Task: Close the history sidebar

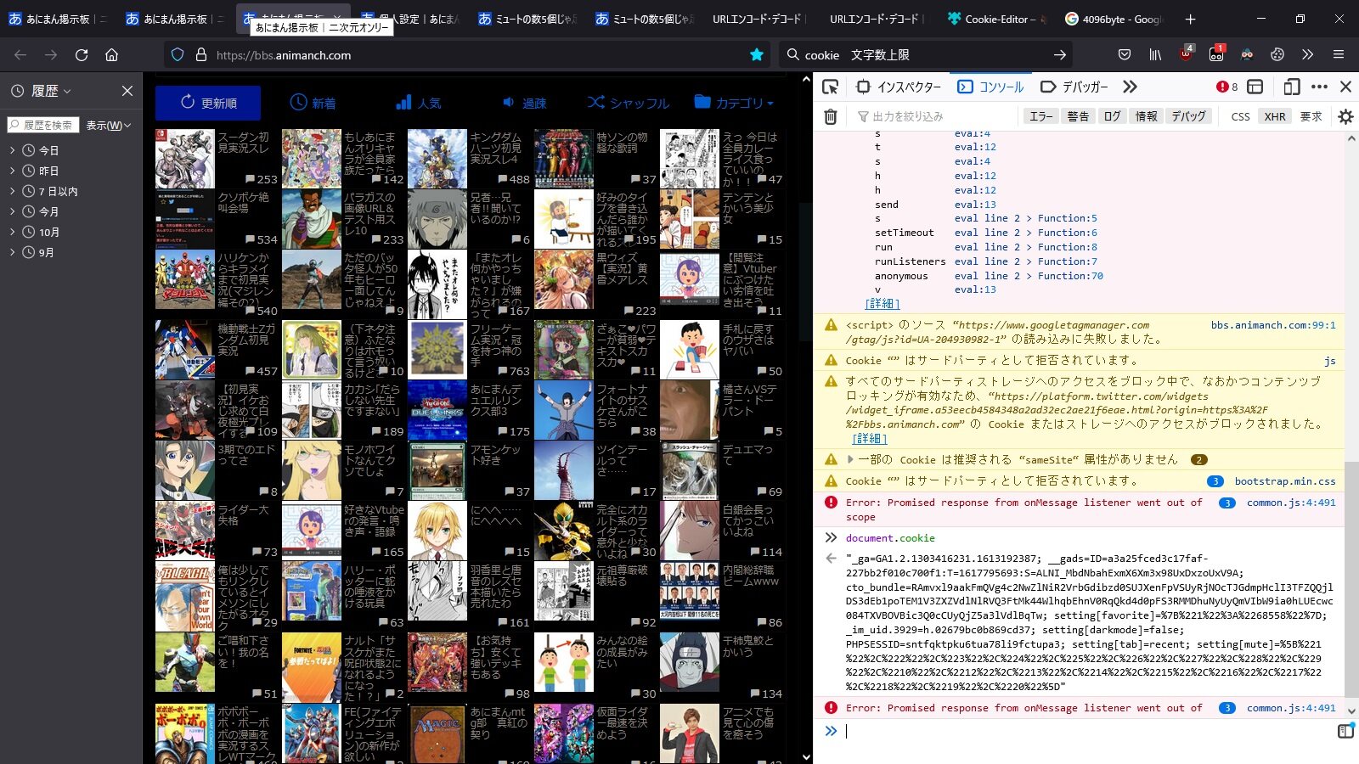Action: 127,91
